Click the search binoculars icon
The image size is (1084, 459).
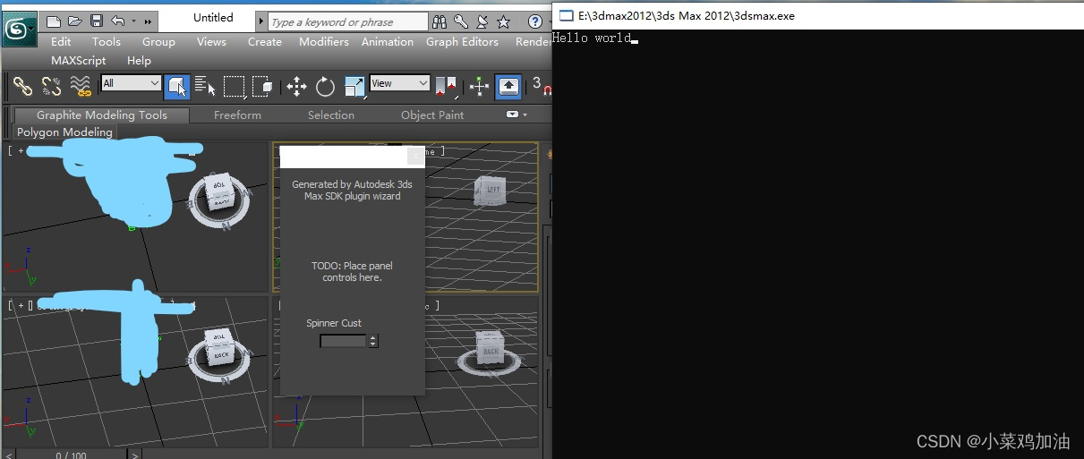point(440,21)
